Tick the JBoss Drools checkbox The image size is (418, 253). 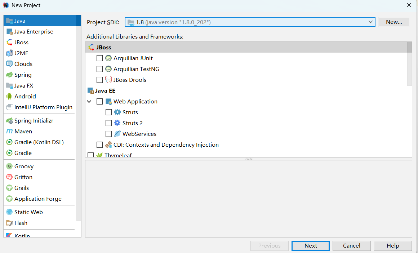99,80
